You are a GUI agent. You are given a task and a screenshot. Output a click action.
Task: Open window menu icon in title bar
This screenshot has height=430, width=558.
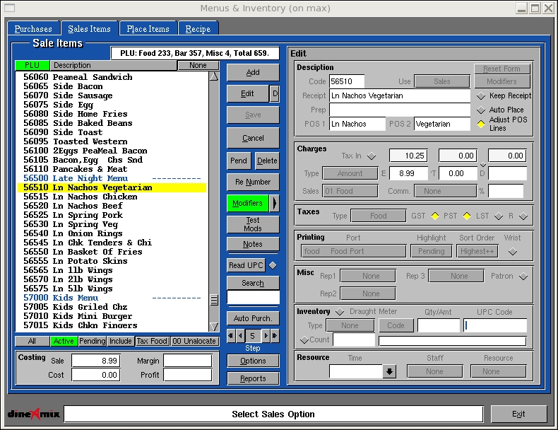[10, 8]
